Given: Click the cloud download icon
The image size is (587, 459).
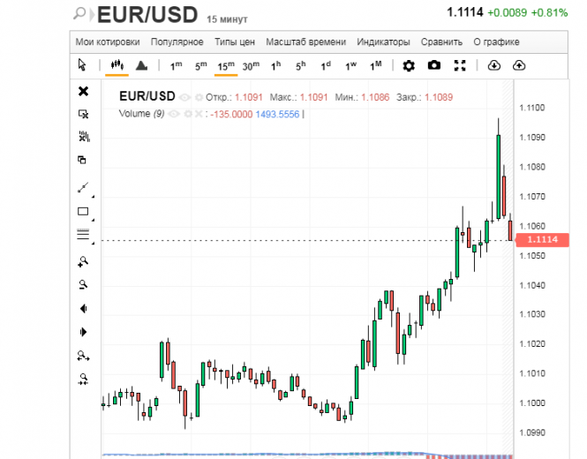Looking at the screenshot, I should (494, 65).
